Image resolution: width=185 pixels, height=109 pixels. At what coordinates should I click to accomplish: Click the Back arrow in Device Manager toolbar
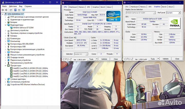[x=3, y=10]
